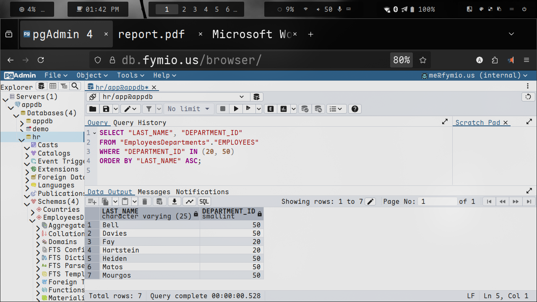
Task: Execute the query with the play button
Action: coord(236,109)
